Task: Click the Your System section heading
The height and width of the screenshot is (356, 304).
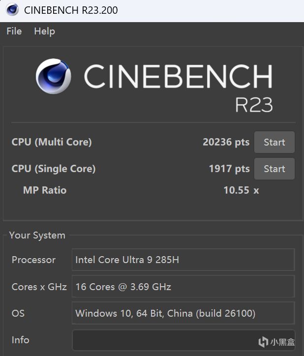Action: pyautogui.click(x=37, y=236)
